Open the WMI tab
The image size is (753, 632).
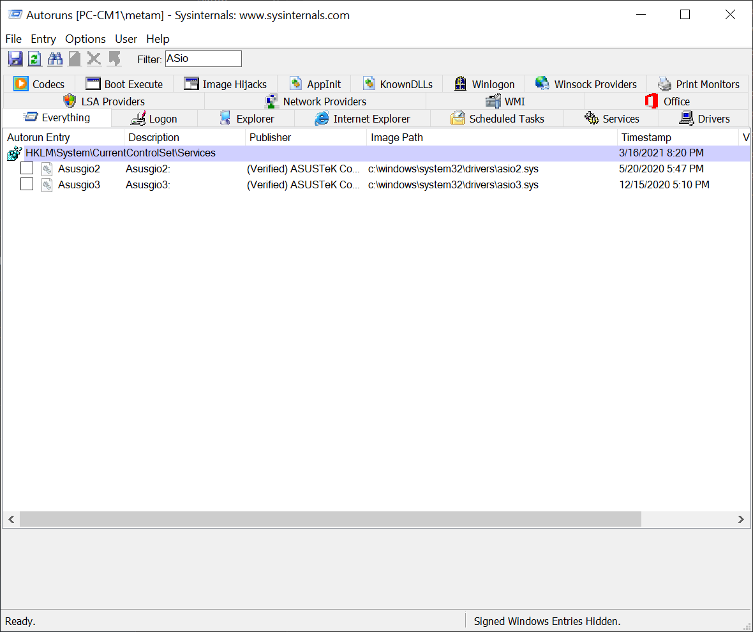pyautogui.click(x=505, y=102)
